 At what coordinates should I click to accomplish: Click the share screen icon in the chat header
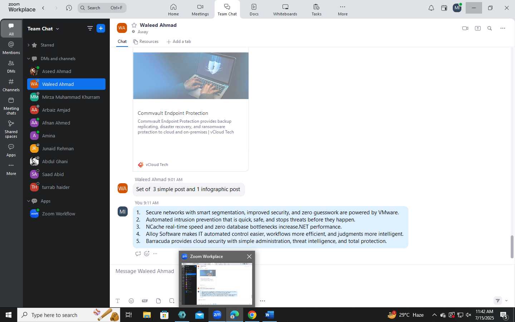coord(477,28)
